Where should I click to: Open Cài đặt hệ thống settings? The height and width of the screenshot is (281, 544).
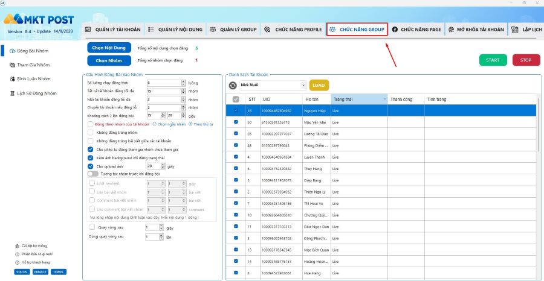(x=31, y=246)
